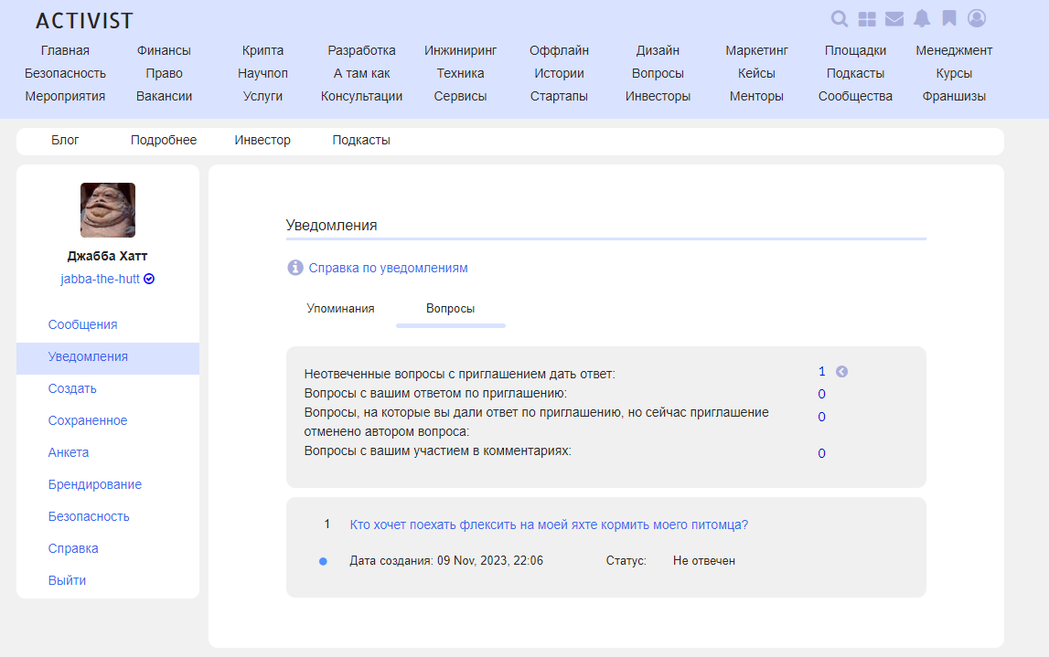Collapse unanswered questions using the arrow icon
Screen dimensions: 1049x657
[x=842, y=372]
